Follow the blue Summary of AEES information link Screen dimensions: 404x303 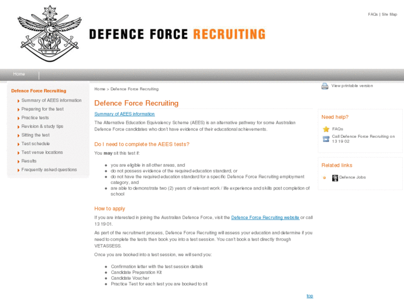click(x=124, y=114)
